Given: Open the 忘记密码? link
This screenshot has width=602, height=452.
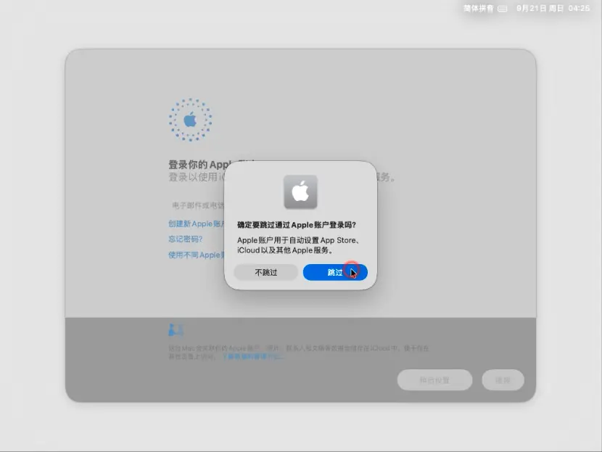Looking at the screenshot, I should tap(186, 239).
